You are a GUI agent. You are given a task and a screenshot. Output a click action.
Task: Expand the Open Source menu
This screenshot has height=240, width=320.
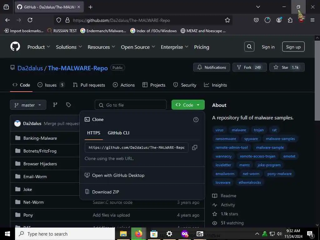(138, 47)
